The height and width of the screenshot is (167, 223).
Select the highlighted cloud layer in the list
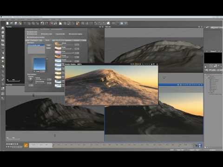coord(36,45)
